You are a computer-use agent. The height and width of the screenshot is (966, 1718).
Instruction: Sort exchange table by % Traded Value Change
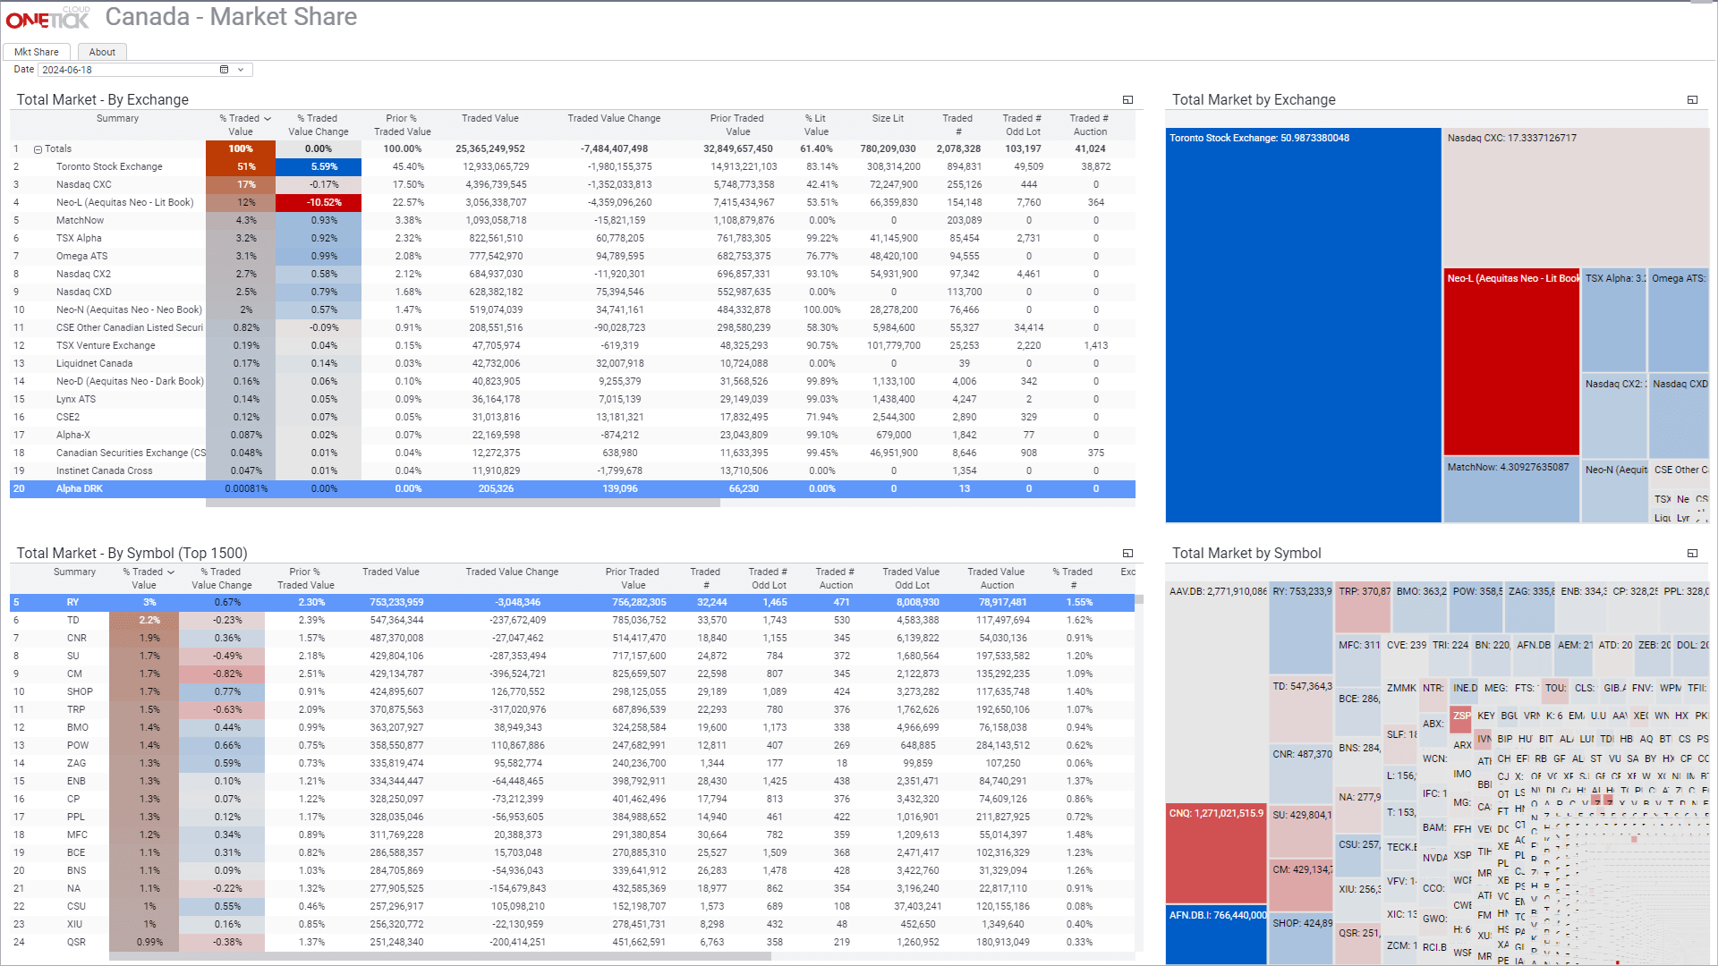tap(318, 124)
